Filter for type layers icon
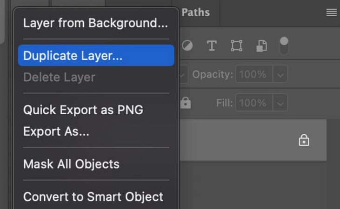This screenshot has width=340, height=209. [212, 46]
